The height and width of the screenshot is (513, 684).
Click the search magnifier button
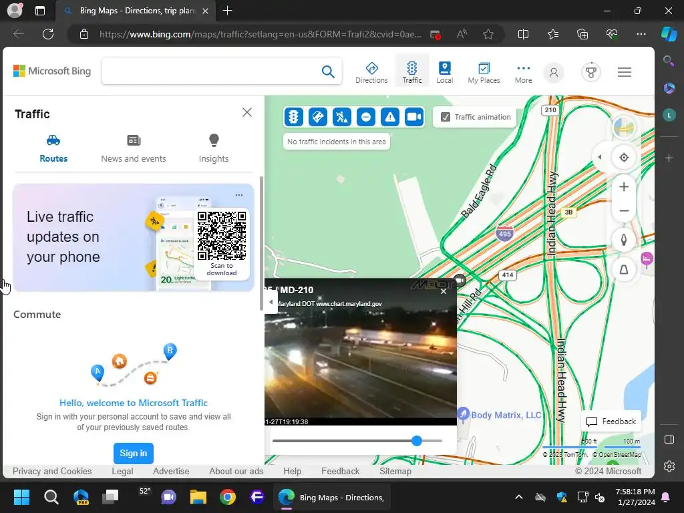327,71
